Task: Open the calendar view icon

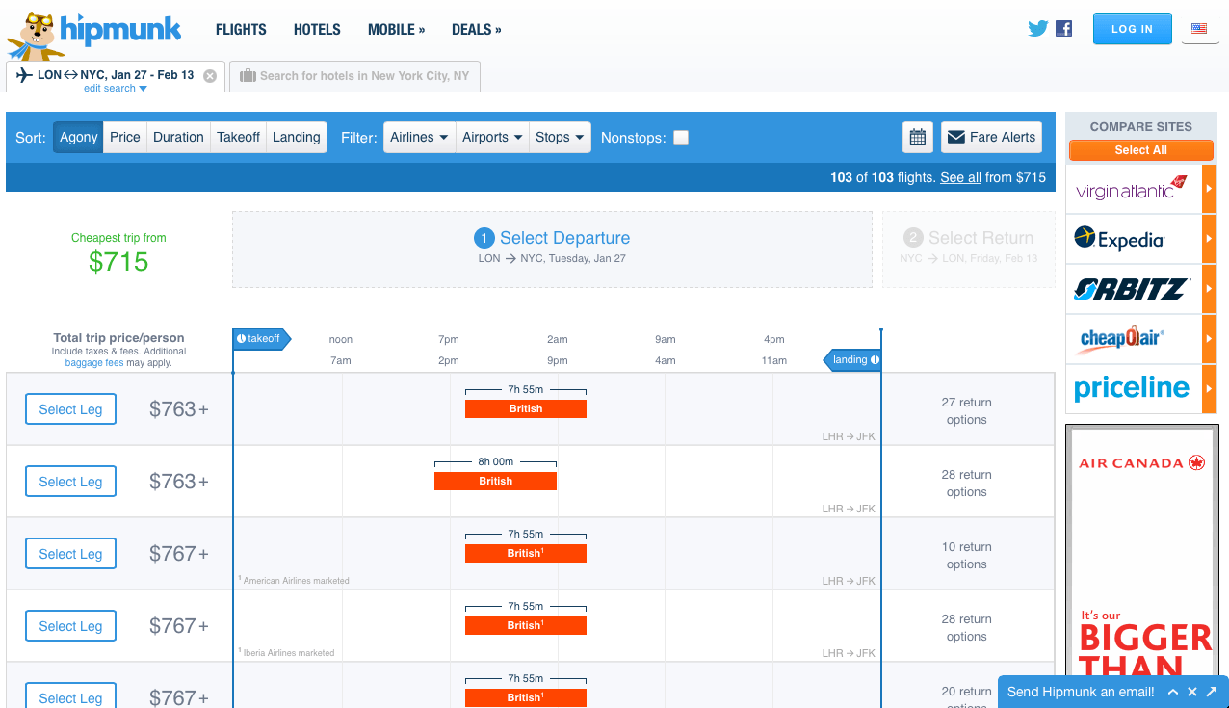Action: 918,138
